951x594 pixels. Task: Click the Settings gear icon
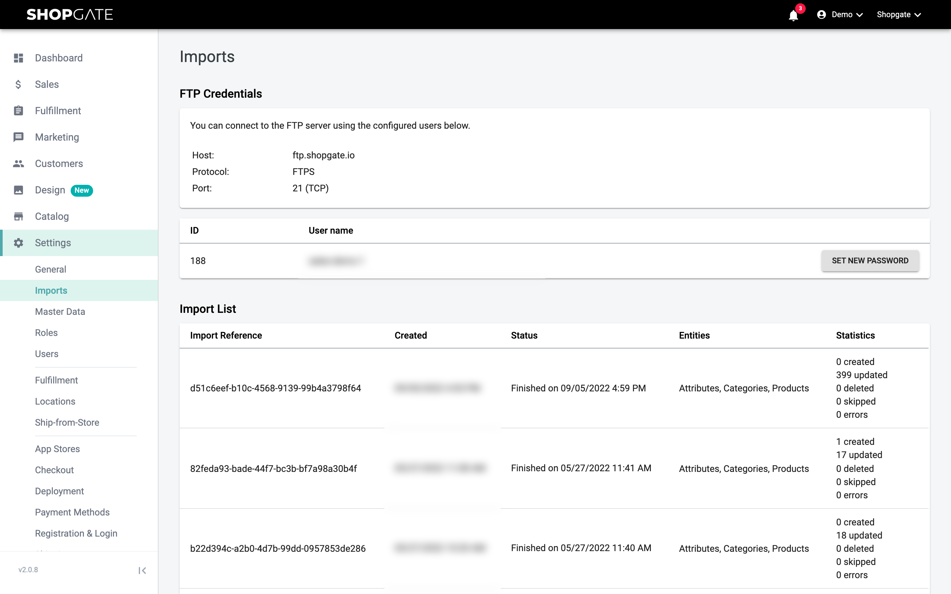pos(18,243)
